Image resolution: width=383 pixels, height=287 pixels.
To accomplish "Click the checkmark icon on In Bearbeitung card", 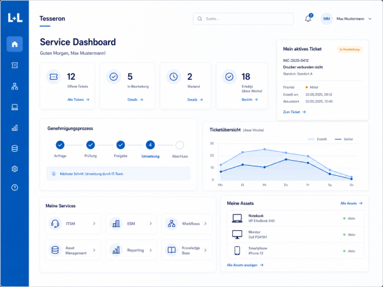I will click(114, 77).
